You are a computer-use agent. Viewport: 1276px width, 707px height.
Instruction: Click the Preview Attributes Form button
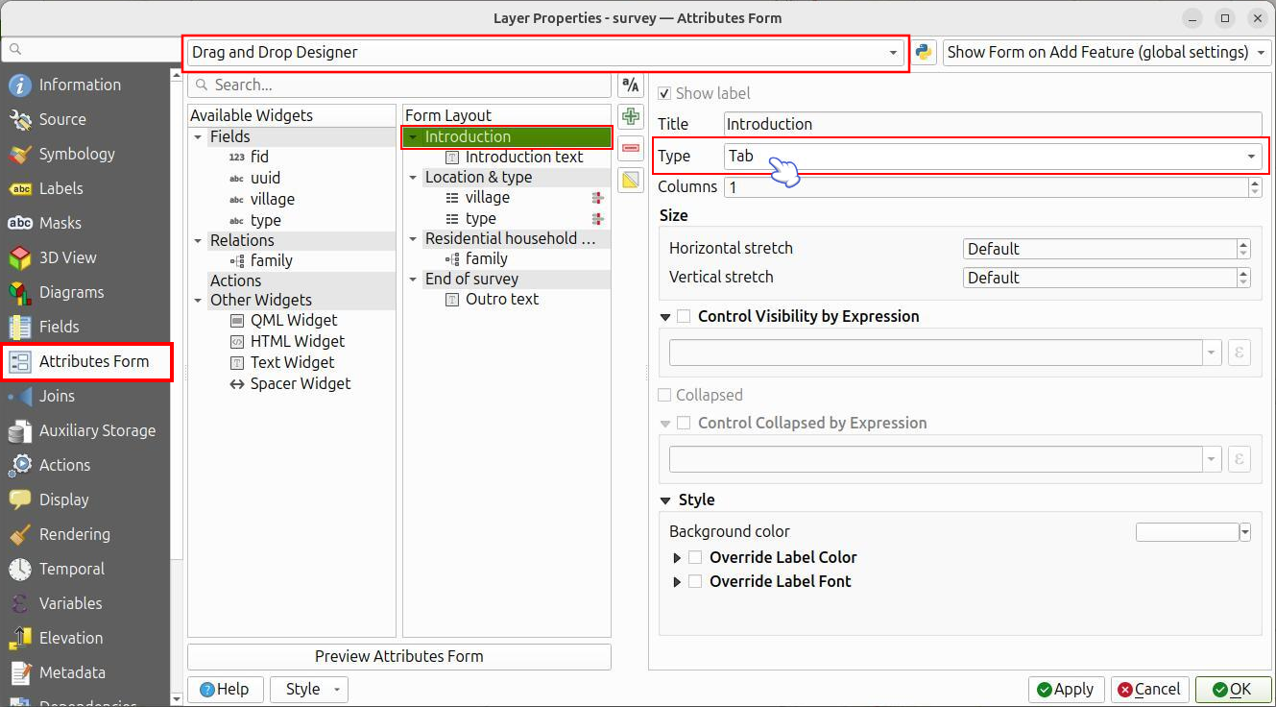click(x=398, y=656)
